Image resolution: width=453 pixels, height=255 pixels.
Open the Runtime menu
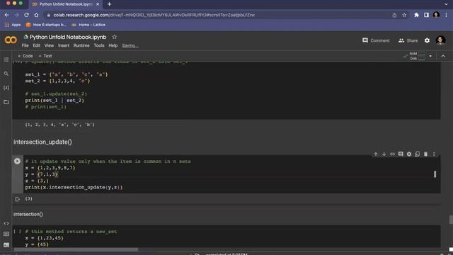81,45
